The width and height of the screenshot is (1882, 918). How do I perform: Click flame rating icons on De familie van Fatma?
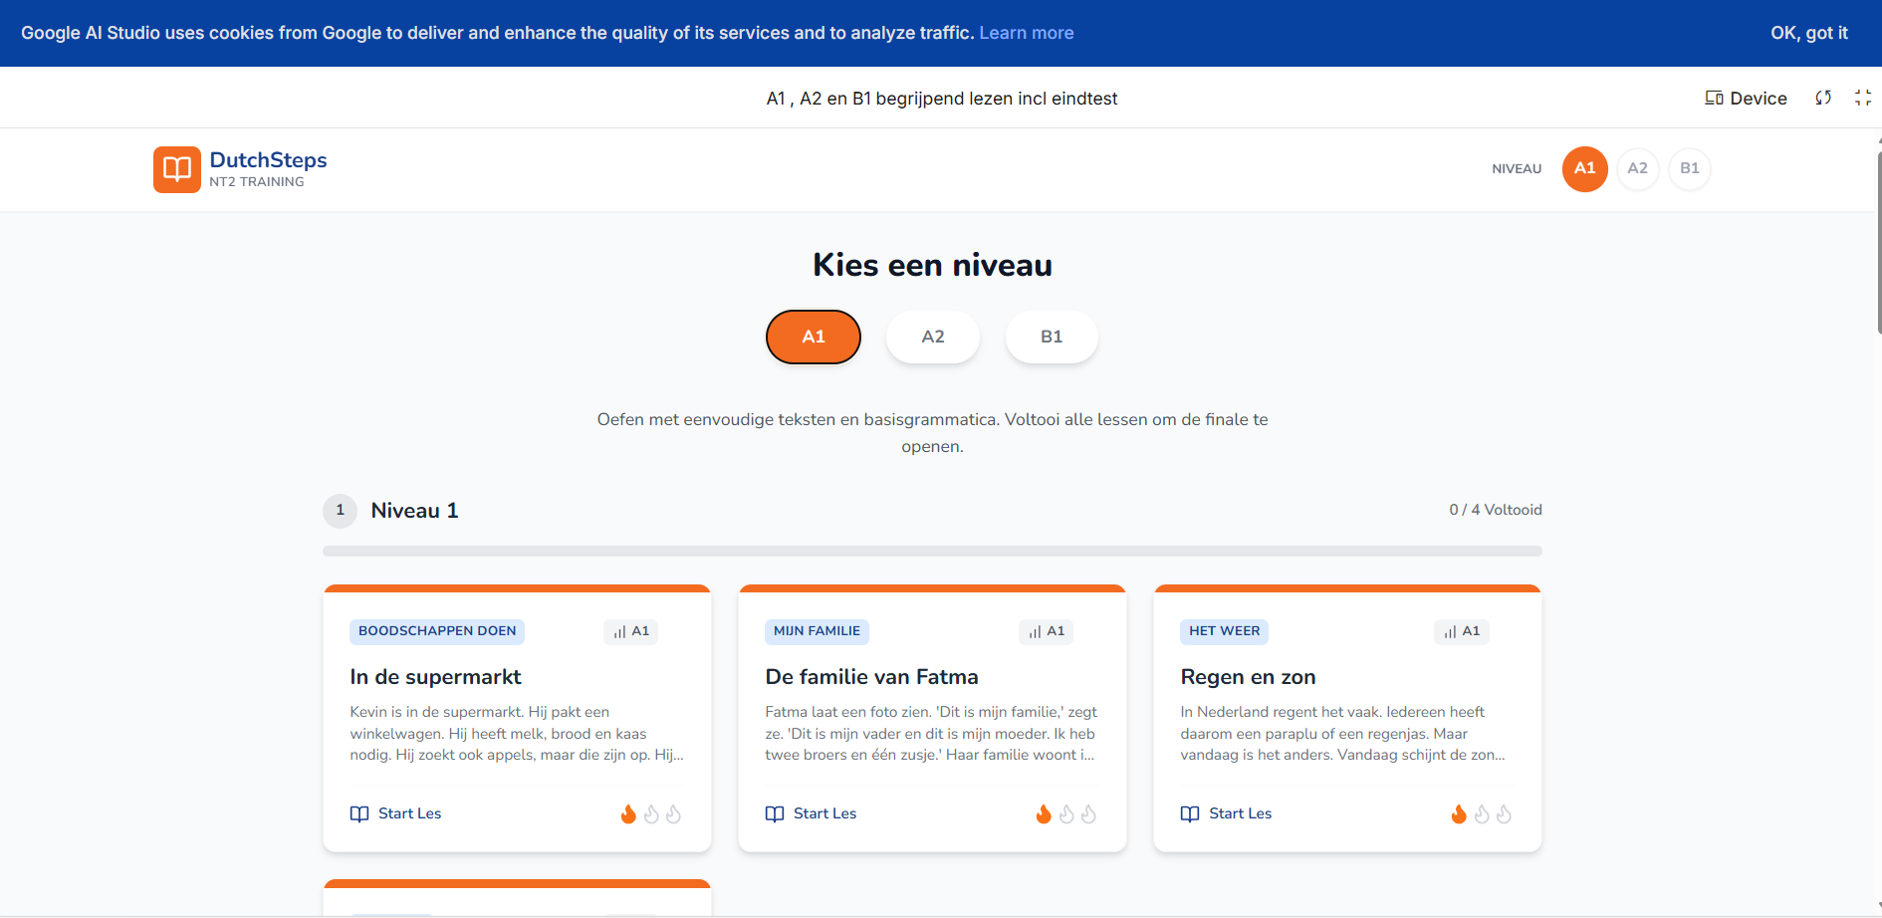pyautogui.click(x=1065, y=813)
